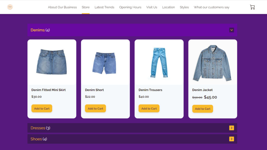Click the Denim Jacket product image
Image resolution: width=267 pixels, height=150 pixels.
(x=213, y=63)
